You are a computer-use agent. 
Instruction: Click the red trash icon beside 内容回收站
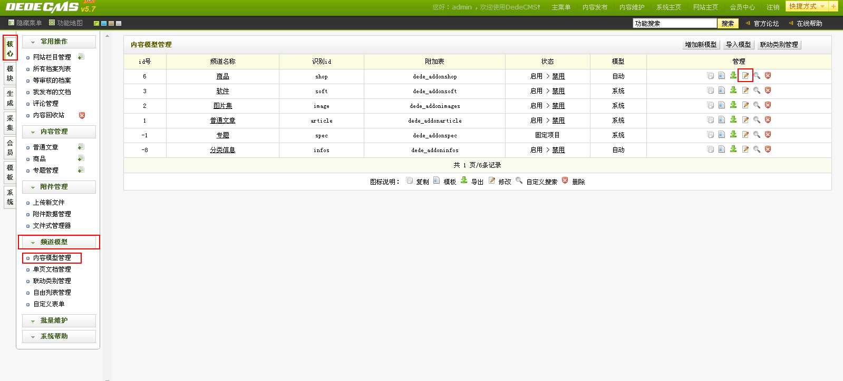point(82,115)
